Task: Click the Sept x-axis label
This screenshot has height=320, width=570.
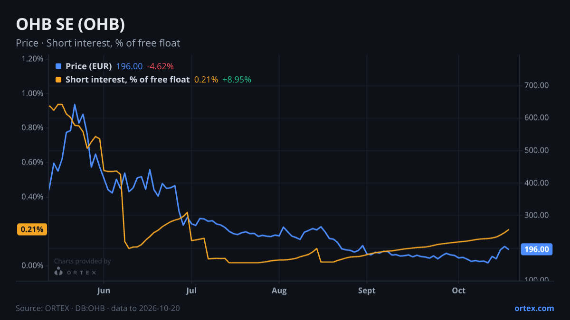Action: 367,290
